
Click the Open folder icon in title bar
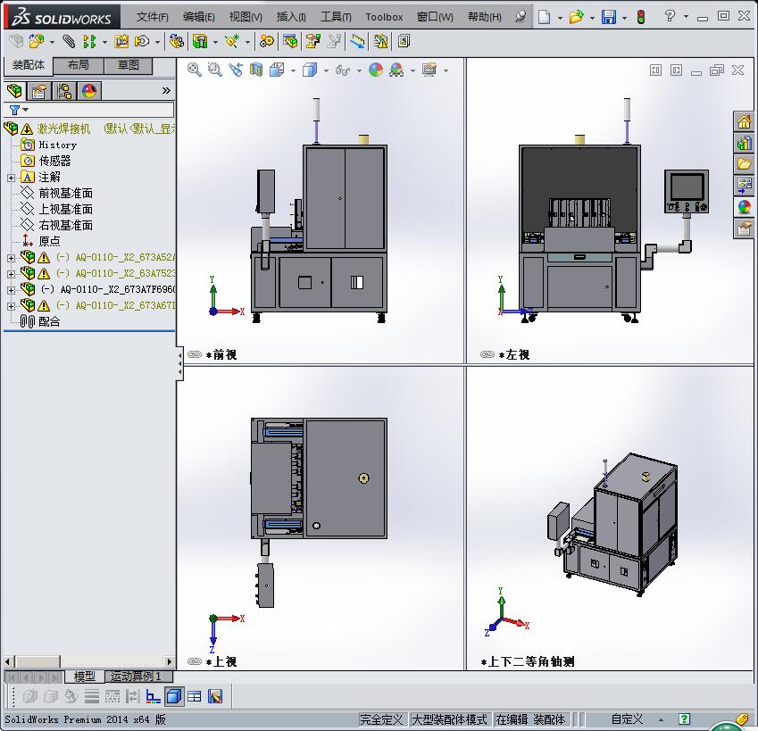(x=576, y=17)
